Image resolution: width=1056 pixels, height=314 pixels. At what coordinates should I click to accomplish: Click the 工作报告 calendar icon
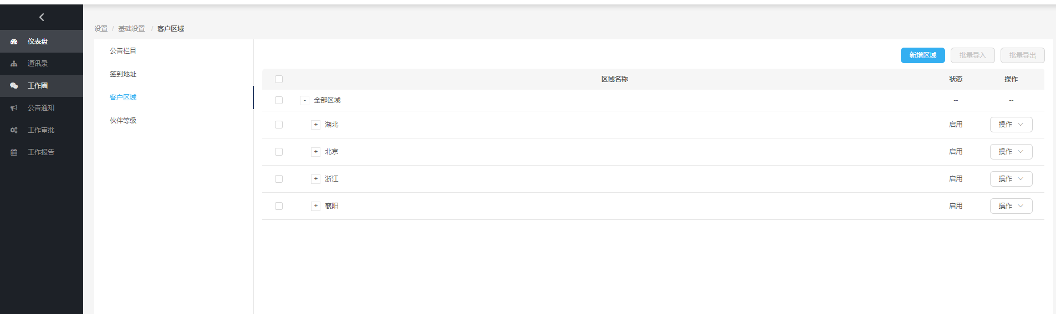(14, 152)
